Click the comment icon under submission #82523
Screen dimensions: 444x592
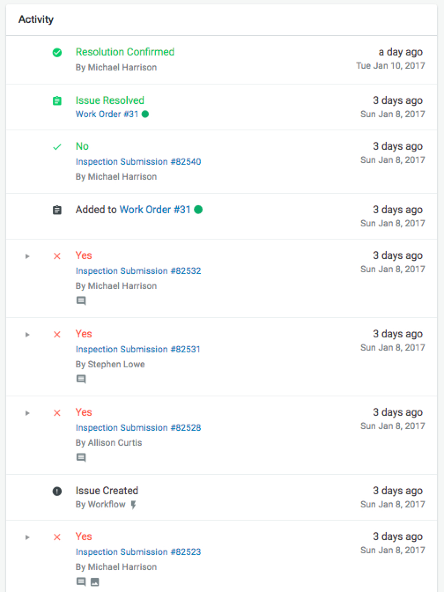(81, 582)
